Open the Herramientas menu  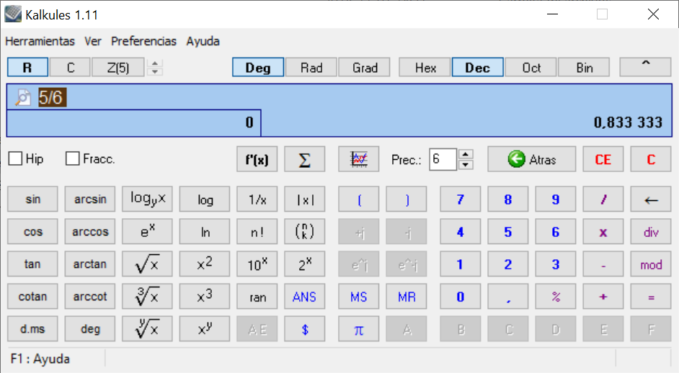(x=40, y=41)
